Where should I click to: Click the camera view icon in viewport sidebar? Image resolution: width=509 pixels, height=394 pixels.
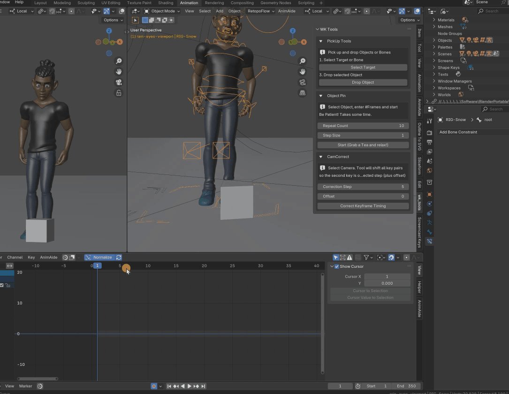coord(303,83)
